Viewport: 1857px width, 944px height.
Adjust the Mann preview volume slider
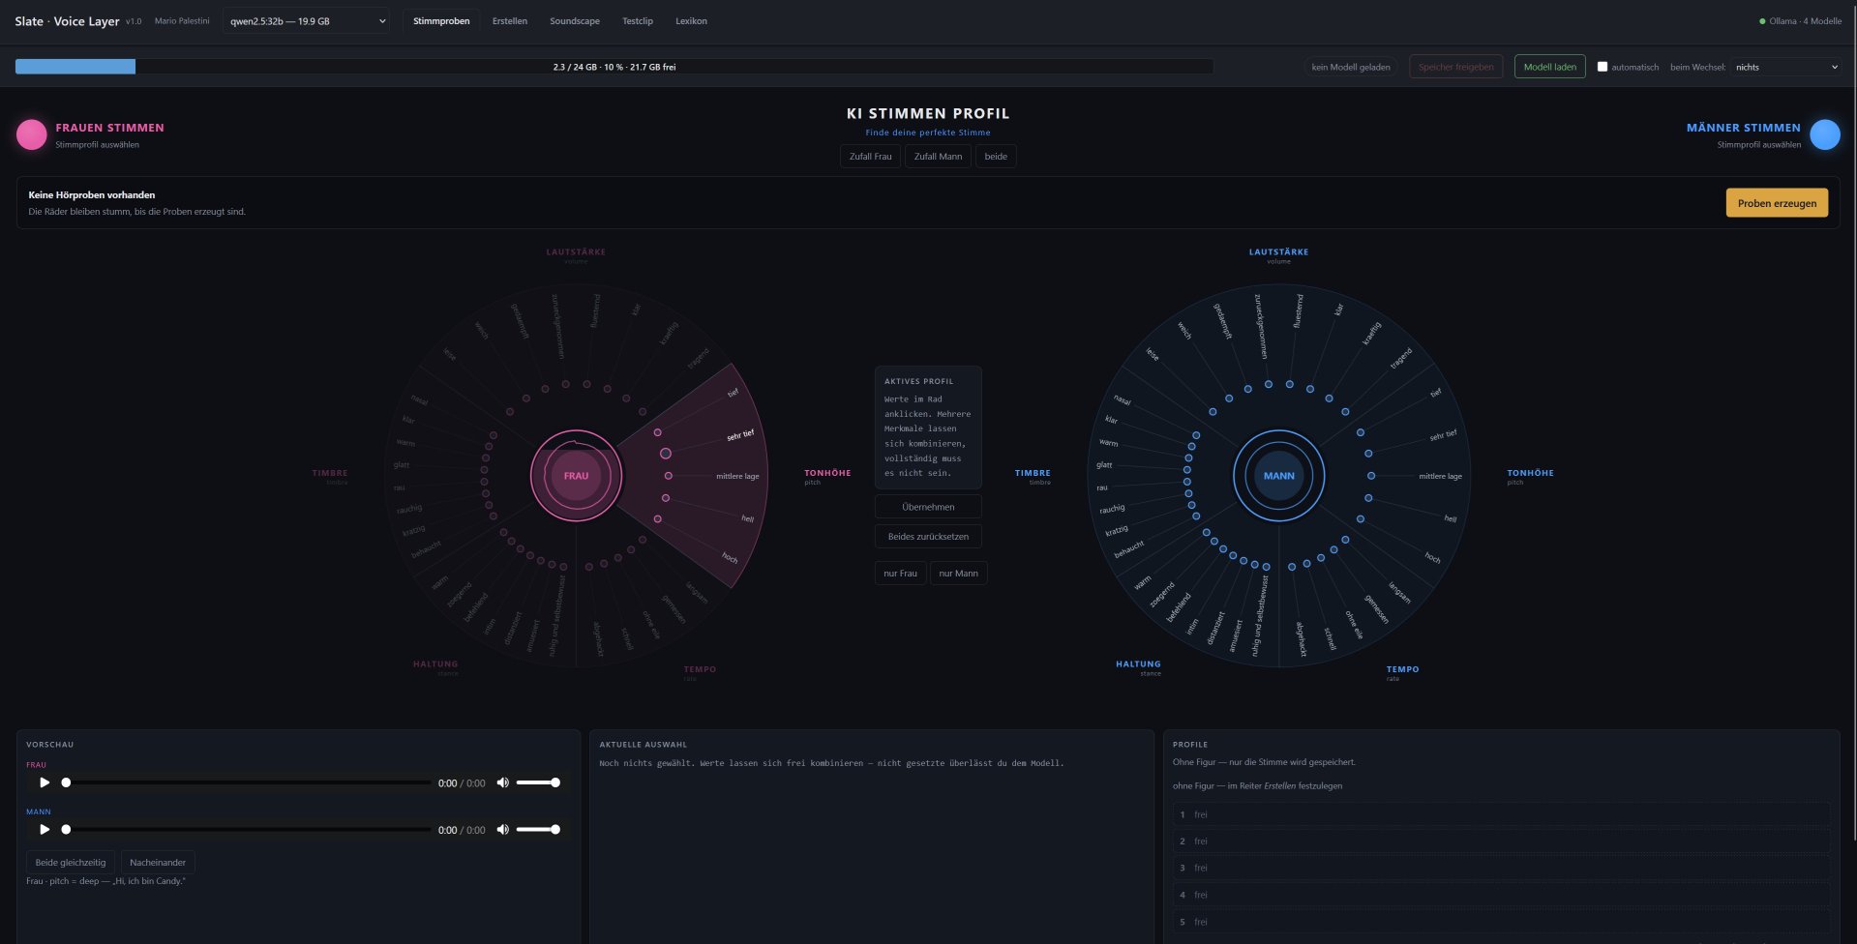click(538, 829)
